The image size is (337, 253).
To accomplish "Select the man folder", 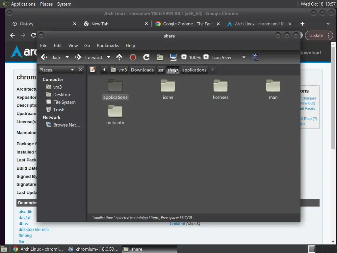I will pos(273,89).
